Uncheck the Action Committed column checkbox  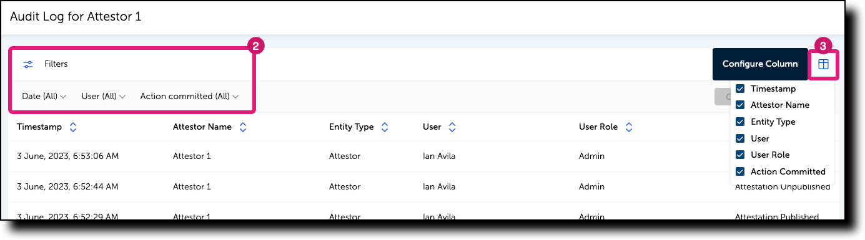[x=740, y=171]
